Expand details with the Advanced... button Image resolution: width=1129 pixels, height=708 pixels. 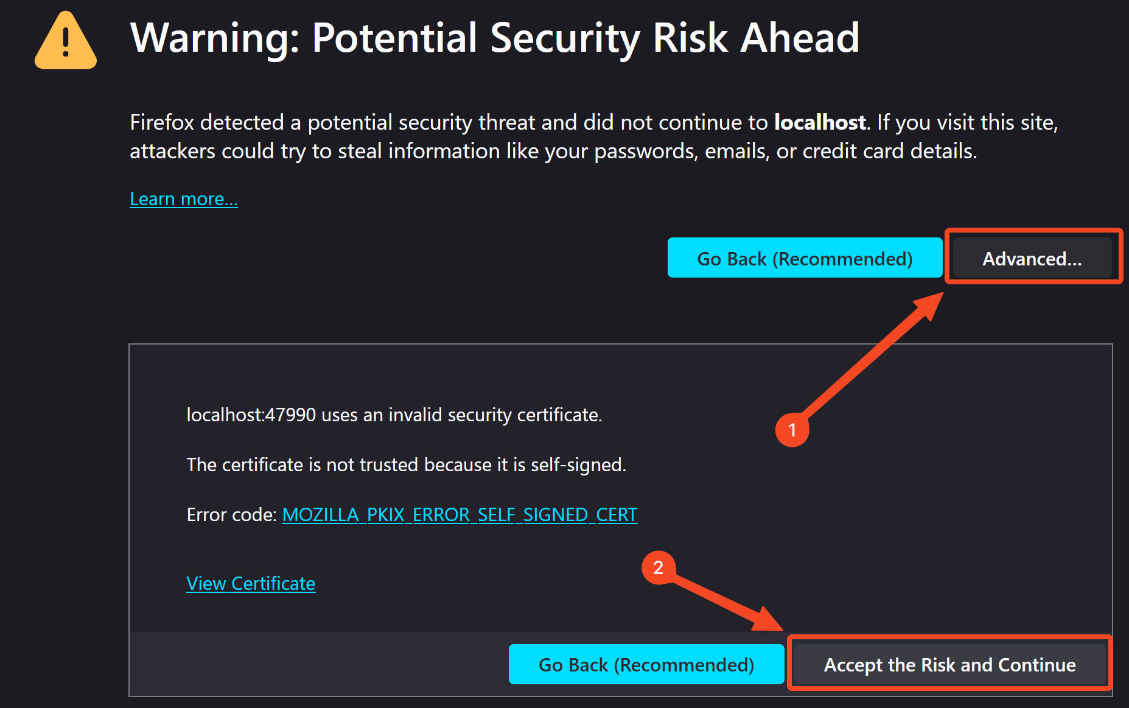tap(1032, 259)
